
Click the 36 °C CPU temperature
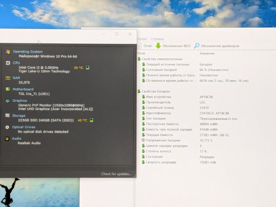[x=79, y=68]
